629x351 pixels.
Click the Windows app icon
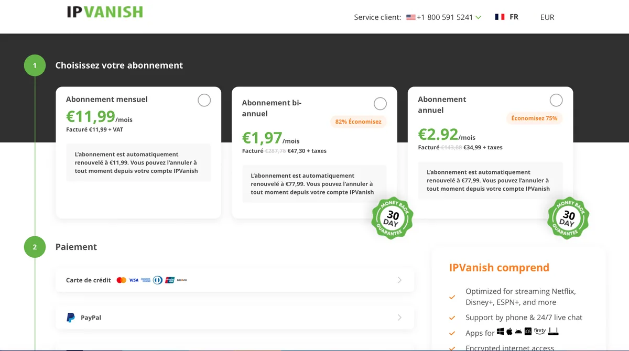tap(501, 332)
